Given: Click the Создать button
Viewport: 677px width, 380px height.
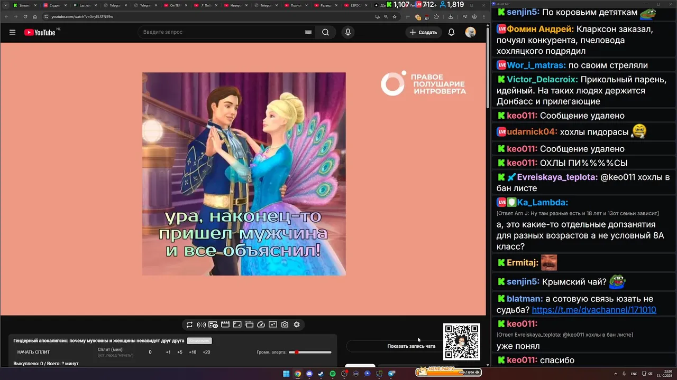Looking at the screenshot, I should tap(424, 32).
